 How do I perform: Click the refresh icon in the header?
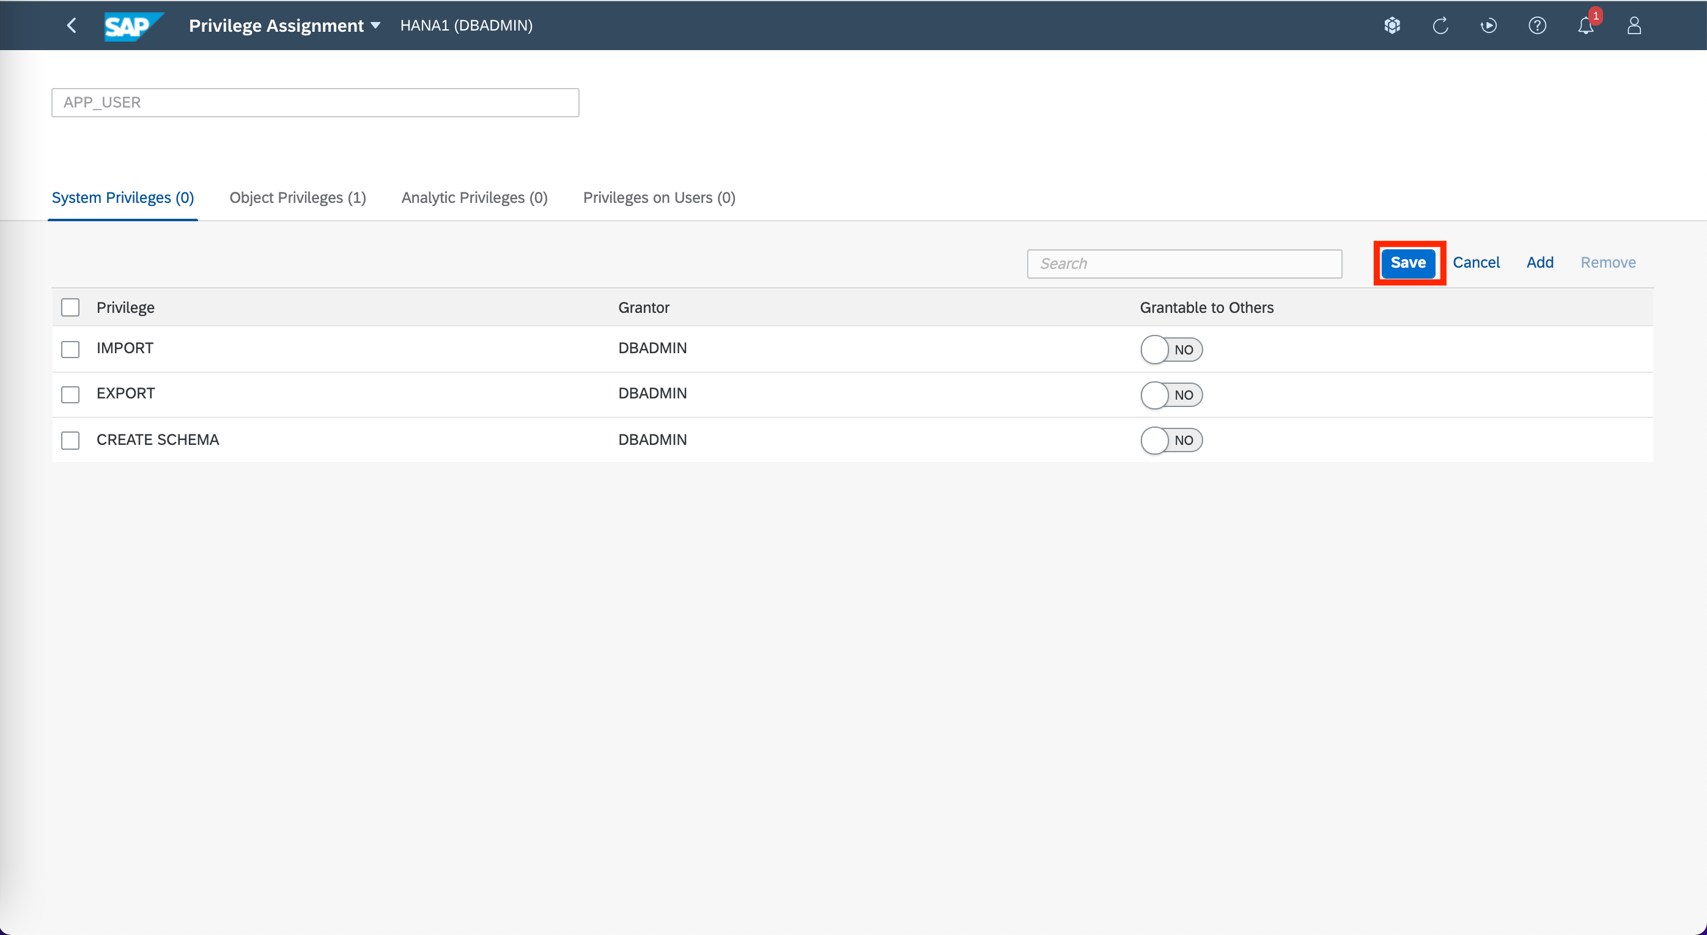[x=1440, y=25]
